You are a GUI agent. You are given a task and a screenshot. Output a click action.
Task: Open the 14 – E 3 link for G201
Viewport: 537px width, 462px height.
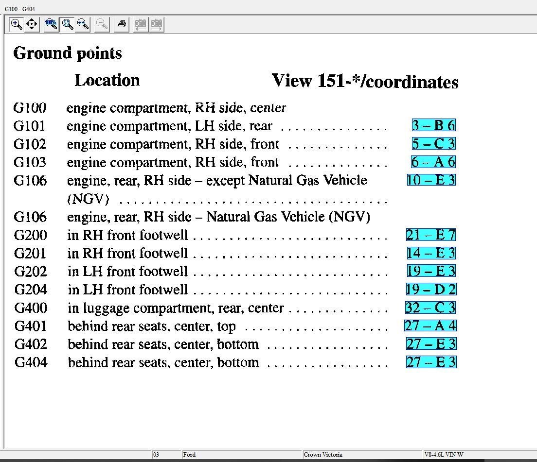tap(431, 253)
